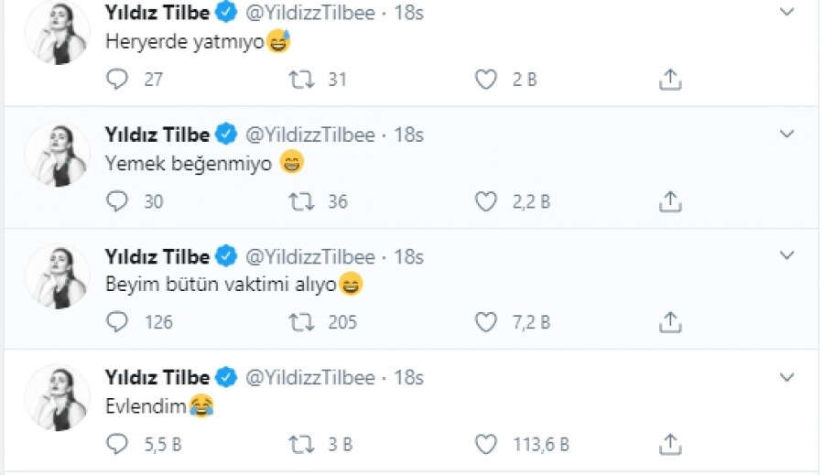This screenshot has width=824, height=475.
Task: Expand chevron menu on 'Beyim bütün vaktimi' tweet
Action: click(786, 255)
